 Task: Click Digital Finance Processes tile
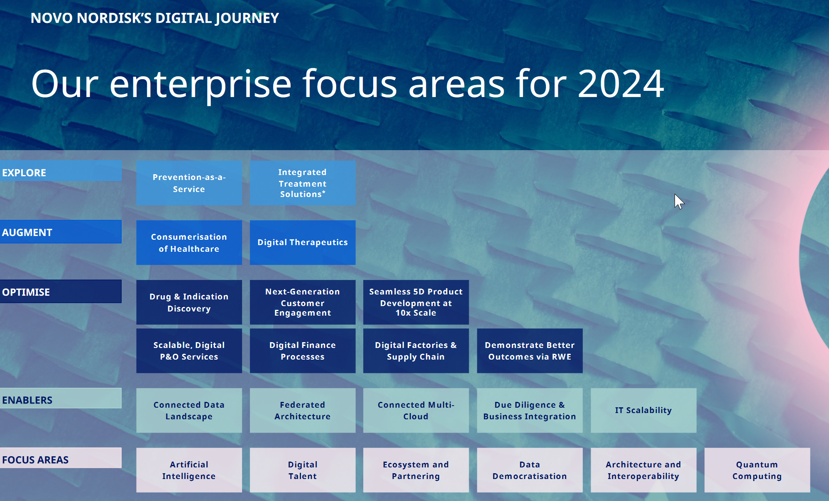302,351
